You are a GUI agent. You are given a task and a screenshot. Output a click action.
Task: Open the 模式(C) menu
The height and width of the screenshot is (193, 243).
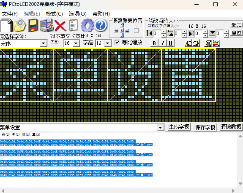tap(55, 14)
